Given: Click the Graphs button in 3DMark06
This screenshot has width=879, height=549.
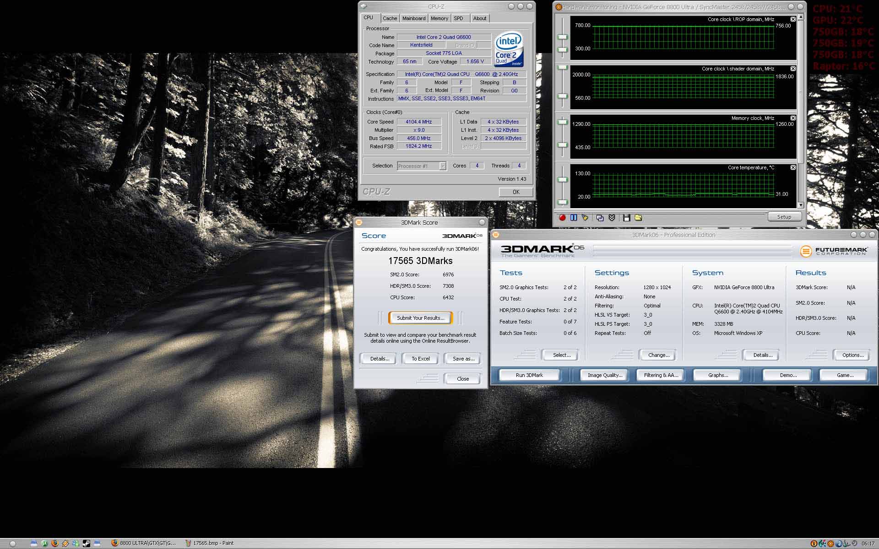Looking at the screenshot, I should pos(718,375).
